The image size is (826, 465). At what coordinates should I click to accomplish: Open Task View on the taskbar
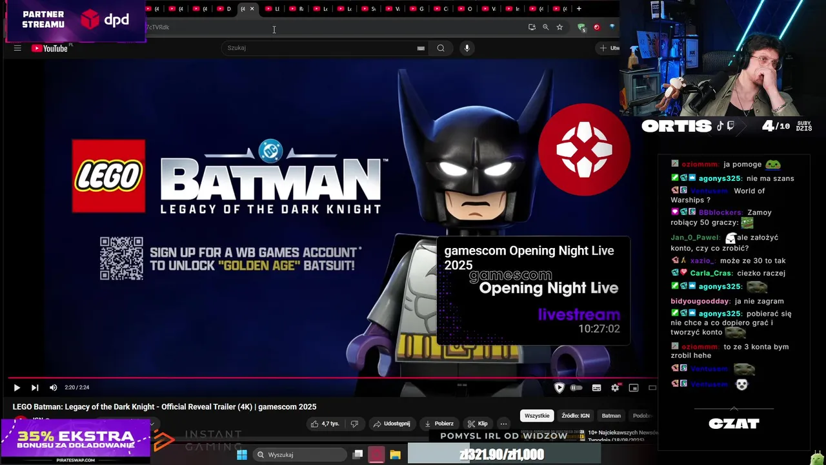pyautogui.click(x=358, y=455)
